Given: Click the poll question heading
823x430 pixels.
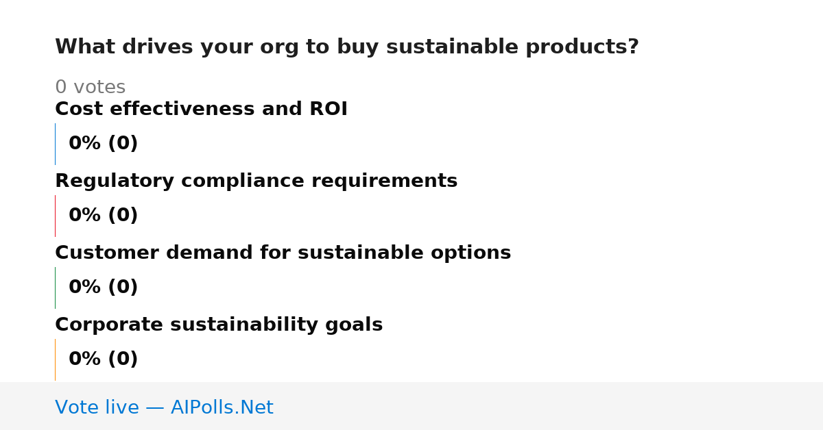Looking at the screenshot, I should point(346,47).
